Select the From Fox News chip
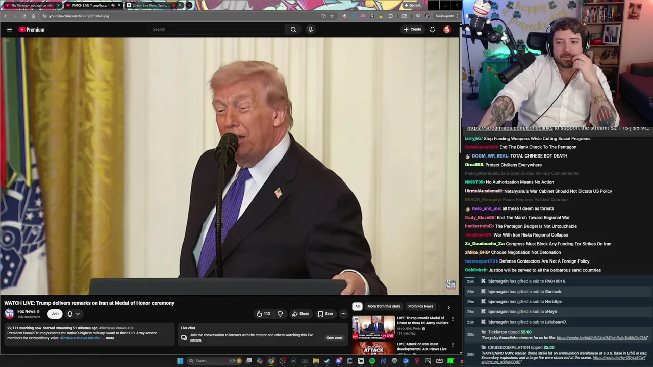Screen dimensions: 653x367 [x=420, y=306]
